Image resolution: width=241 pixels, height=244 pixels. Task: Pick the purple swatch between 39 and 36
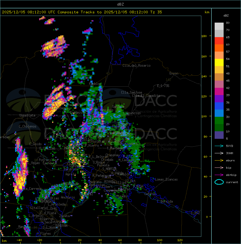[219, 99]
